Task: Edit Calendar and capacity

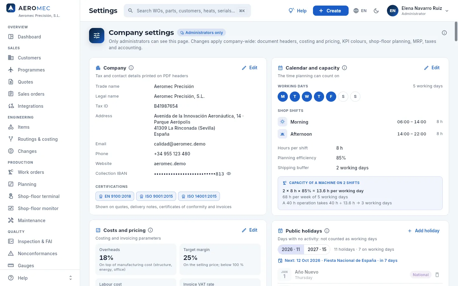Action: (432, 68)
